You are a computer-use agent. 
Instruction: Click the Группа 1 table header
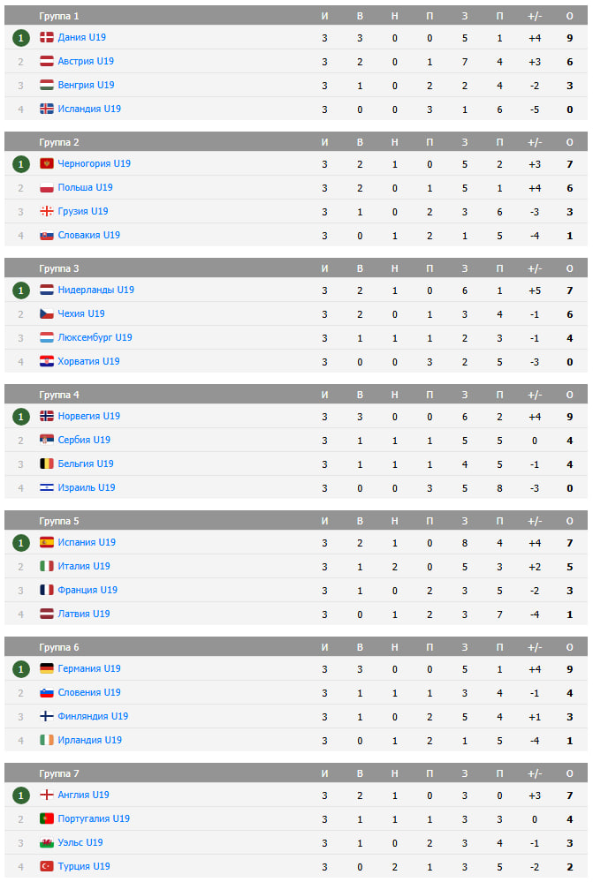pyautogui.click(x=296, y=16)
